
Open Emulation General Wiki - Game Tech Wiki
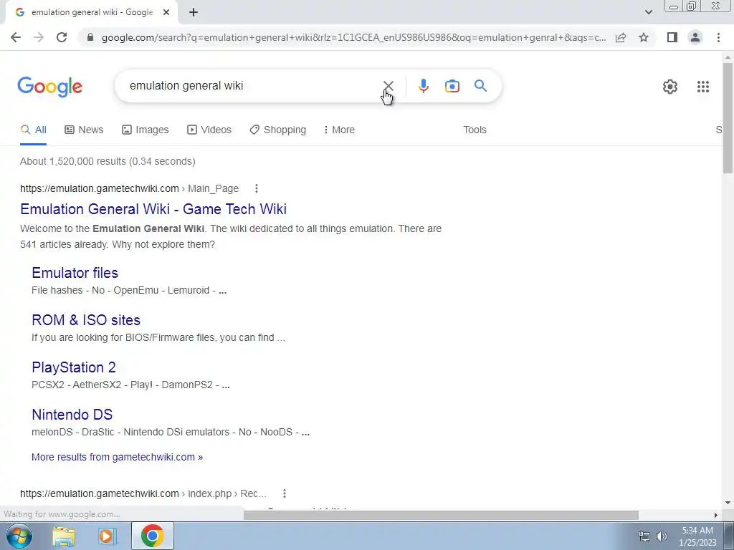tap(153, 209)
